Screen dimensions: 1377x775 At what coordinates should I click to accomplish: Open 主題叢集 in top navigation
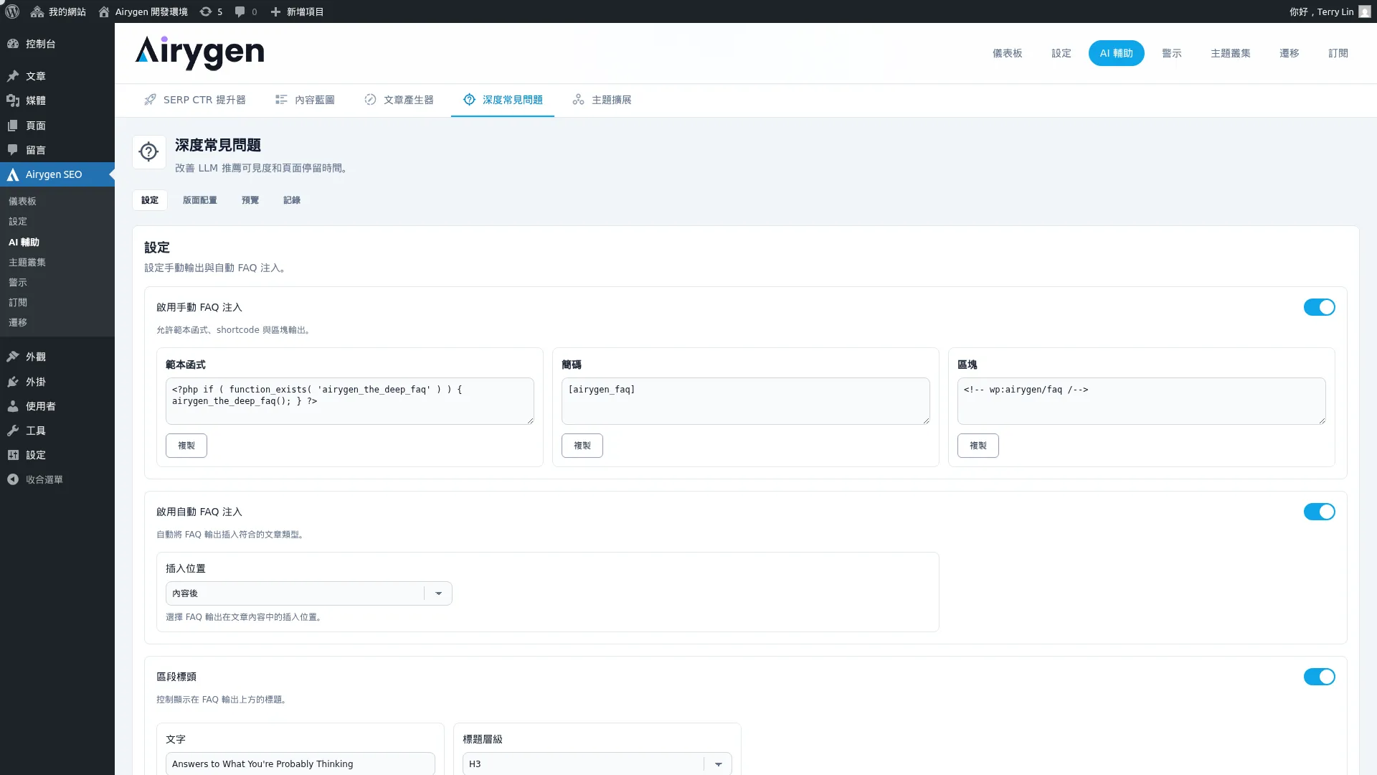click(x=1231, y=53)
